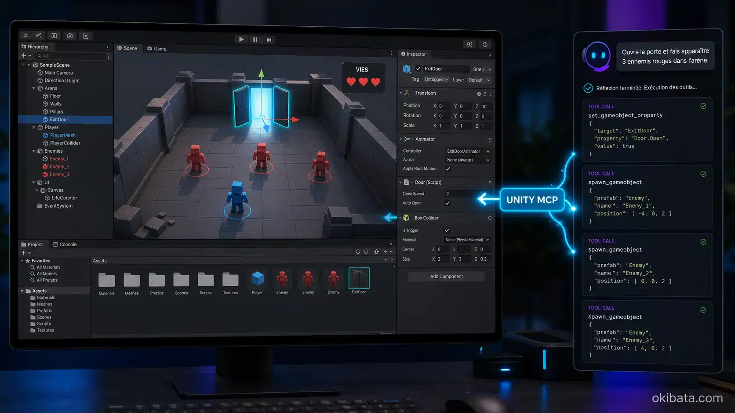Open the Console tab
Viewport: 735px width, 413px height.
[x=65, y=244]
